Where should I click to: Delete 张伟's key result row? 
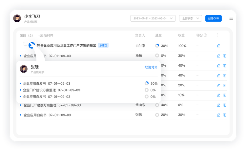pos(225,115)
